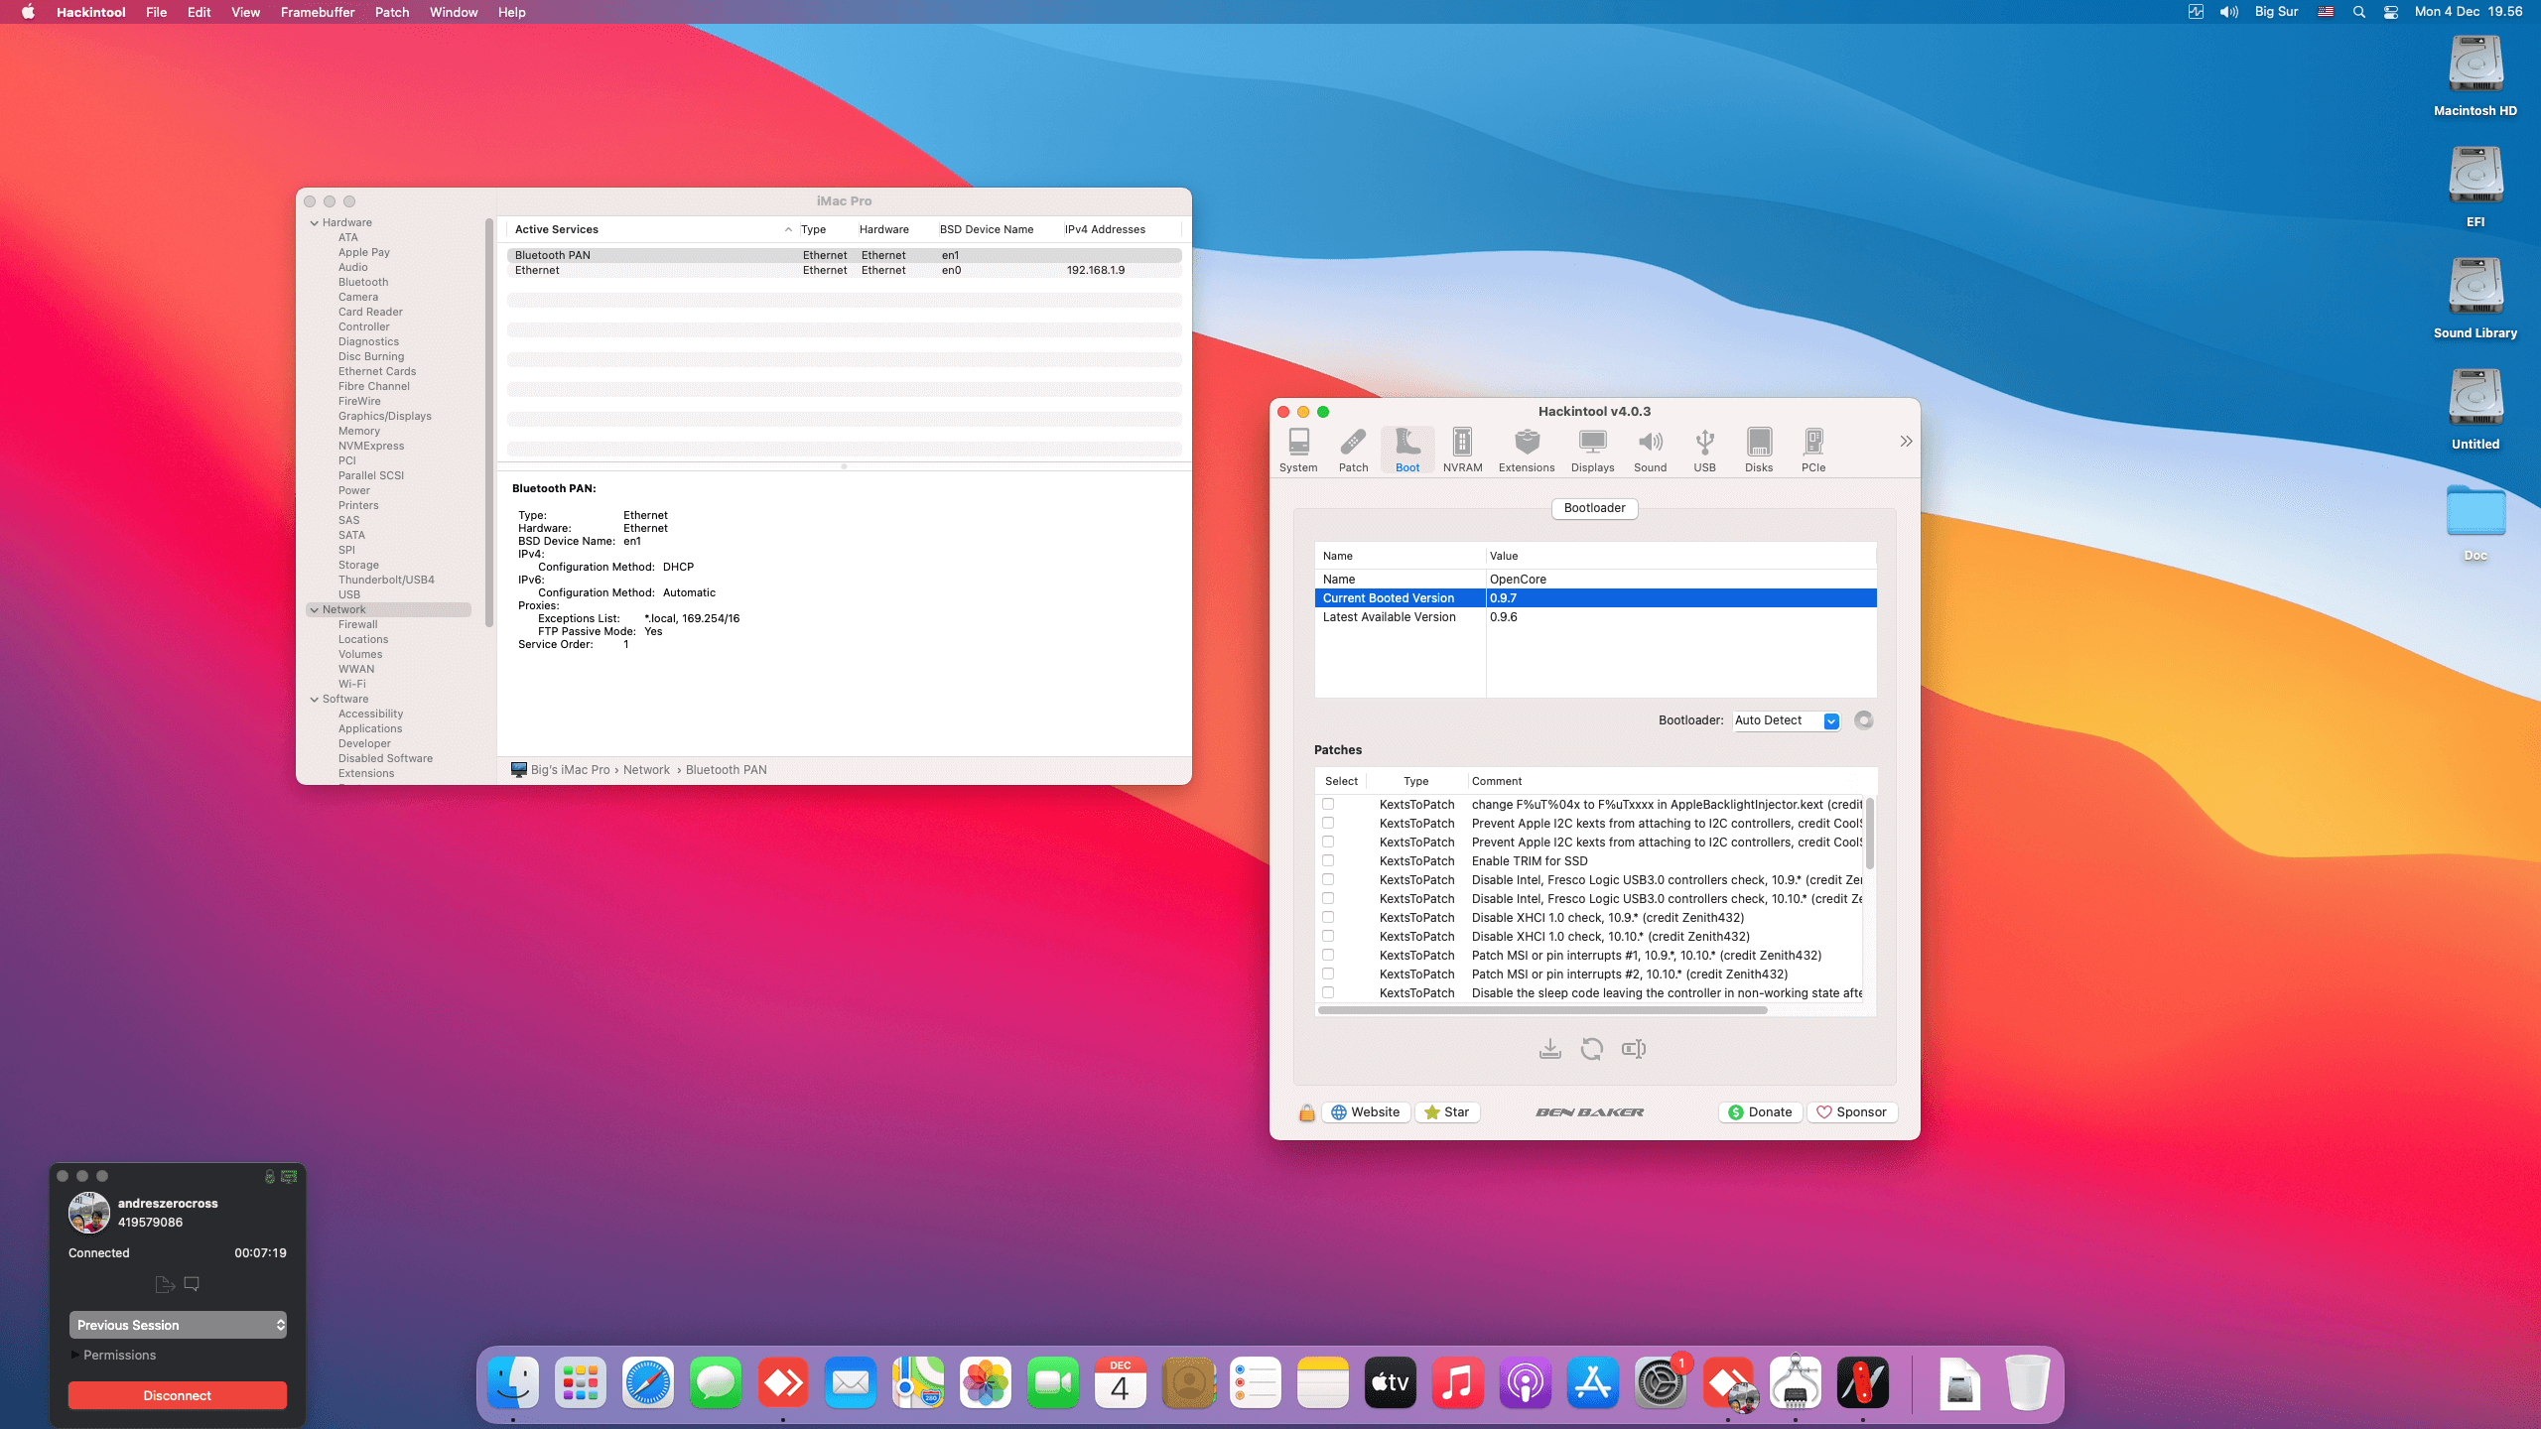The height and width of the screenshot is (1429, 2541).
Task: Click the patches list vertical scrollbar
Action: pos(1870,832)
